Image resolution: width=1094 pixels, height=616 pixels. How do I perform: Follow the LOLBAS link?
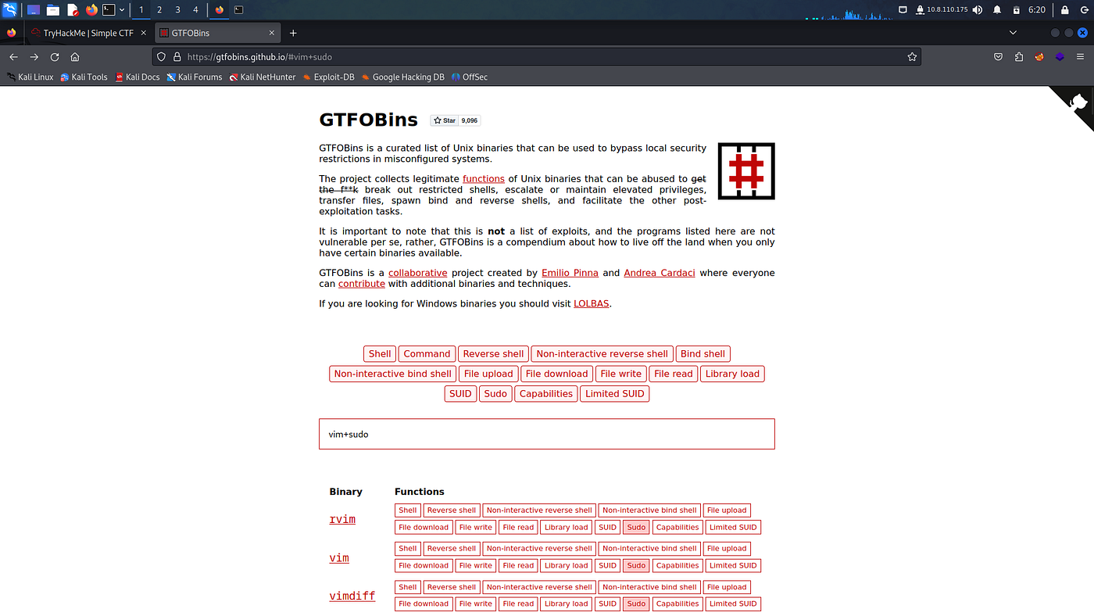[592, 303]
